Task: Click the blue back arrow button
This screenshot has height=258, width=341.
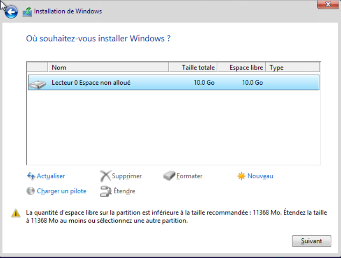Action: [x=11, y=12]
